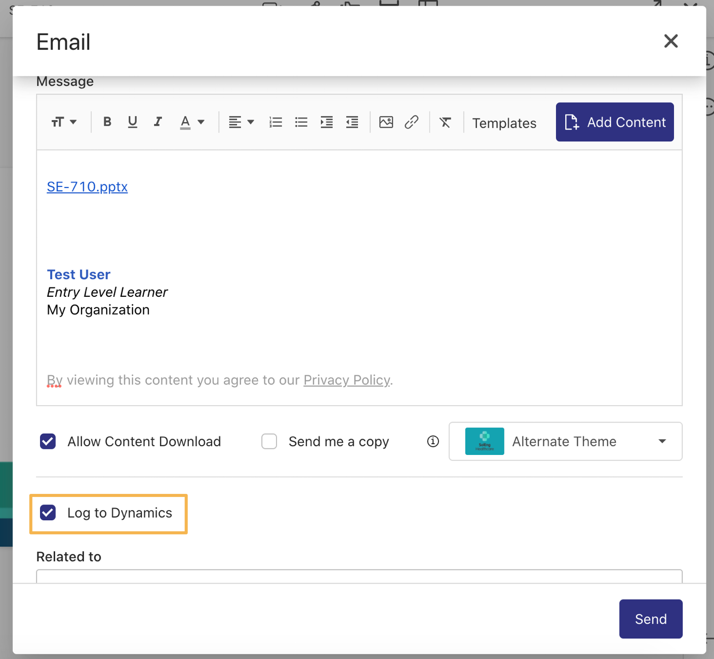Open the Alternate Theme dropdown

click(566, 441)
